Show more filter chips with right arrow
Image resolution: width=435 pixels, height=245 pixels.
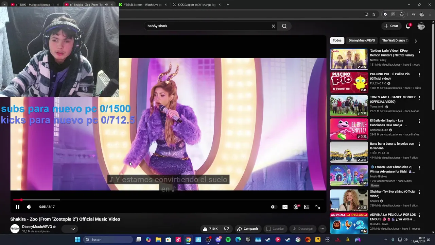pyautogui.click(x=416, y=41)
